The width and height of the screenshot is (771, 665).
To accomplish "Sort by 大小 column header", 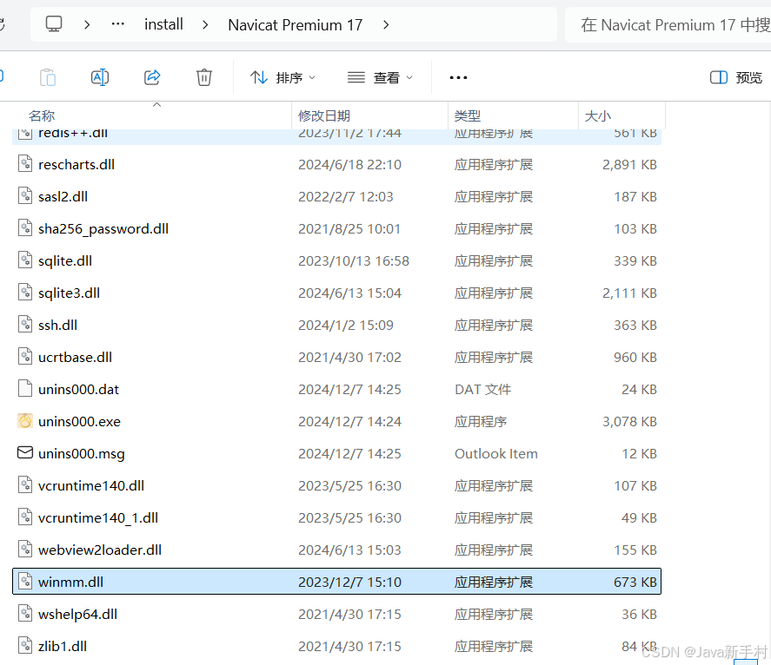I will pos(597,116).
